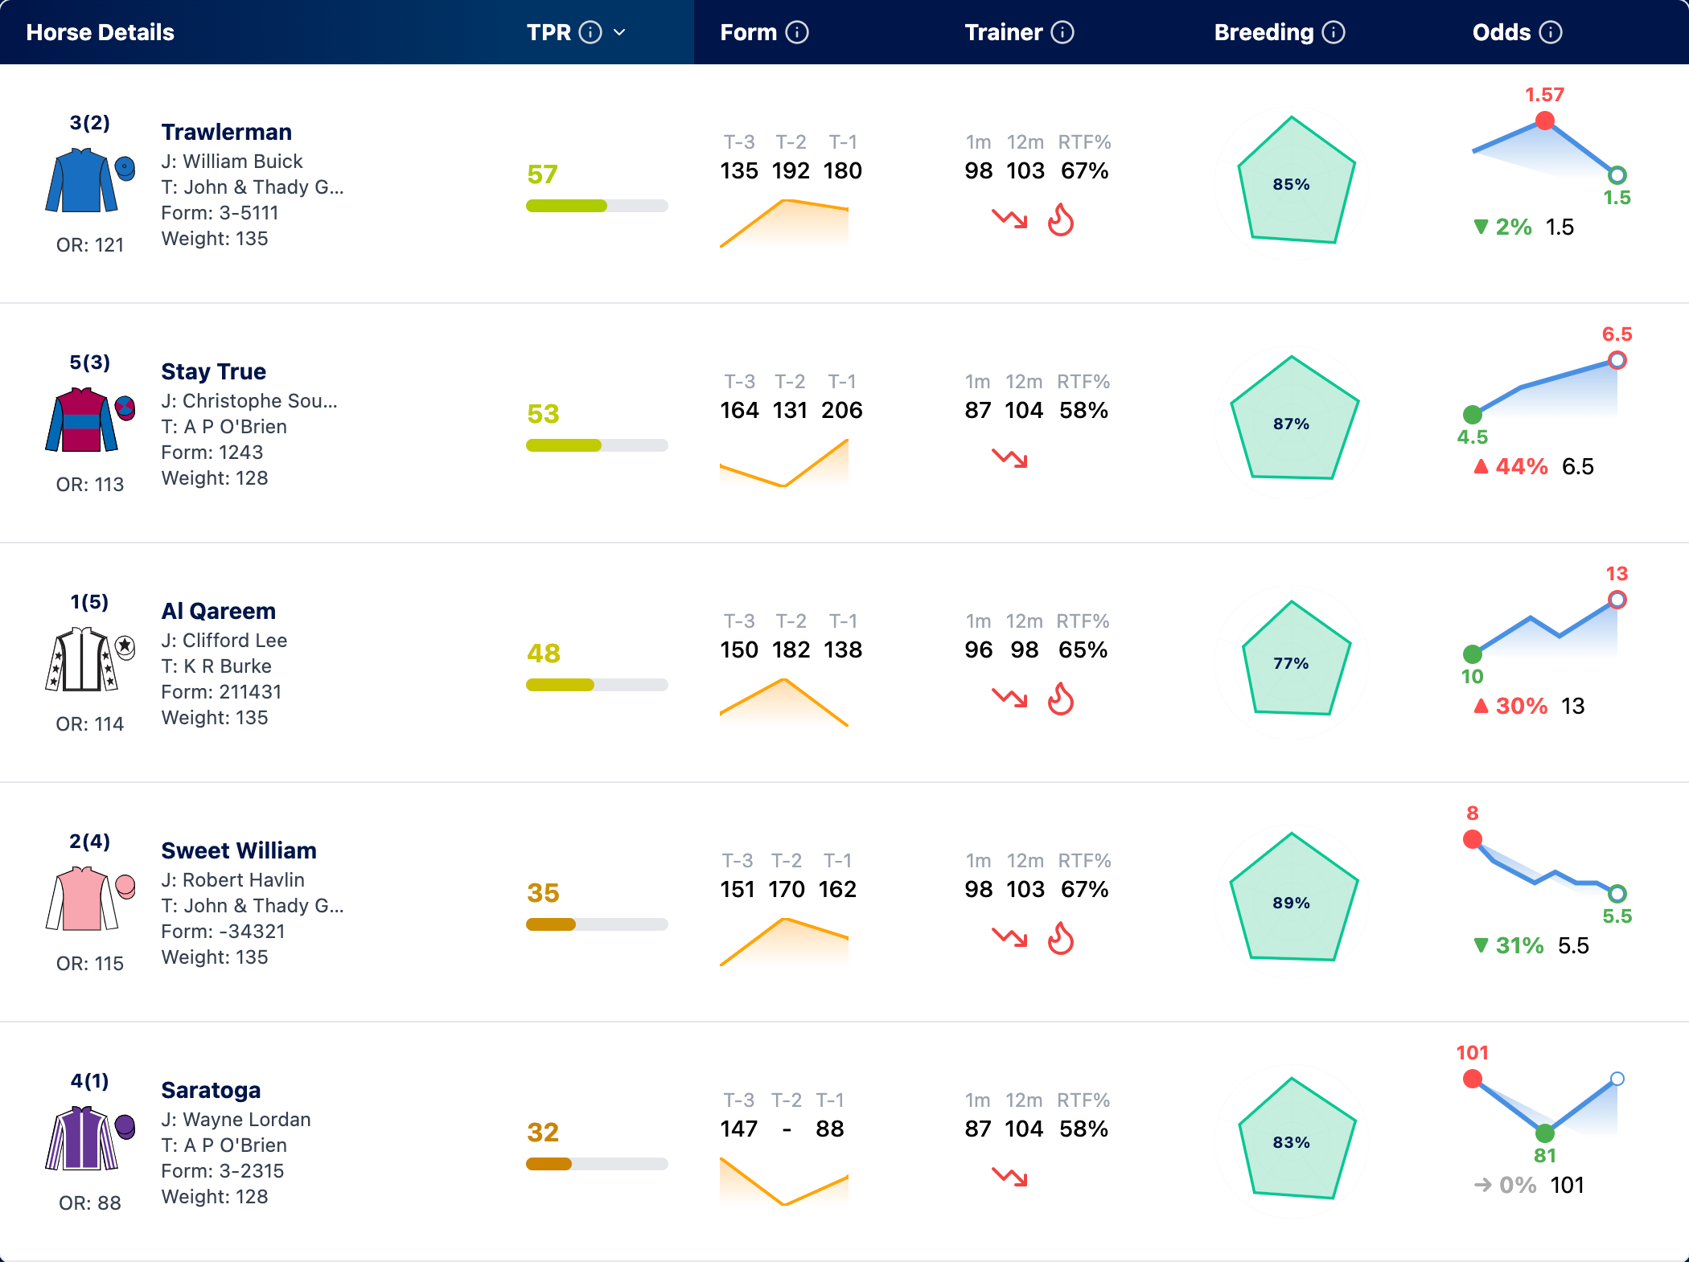This screenshot has height=1262, width=1689.
Task: Open the Trawlerman horse name link
Action: [x=226, y=132]
